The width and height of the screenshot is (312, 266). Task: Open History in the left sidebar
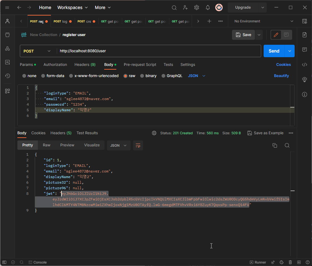(7, 76)
